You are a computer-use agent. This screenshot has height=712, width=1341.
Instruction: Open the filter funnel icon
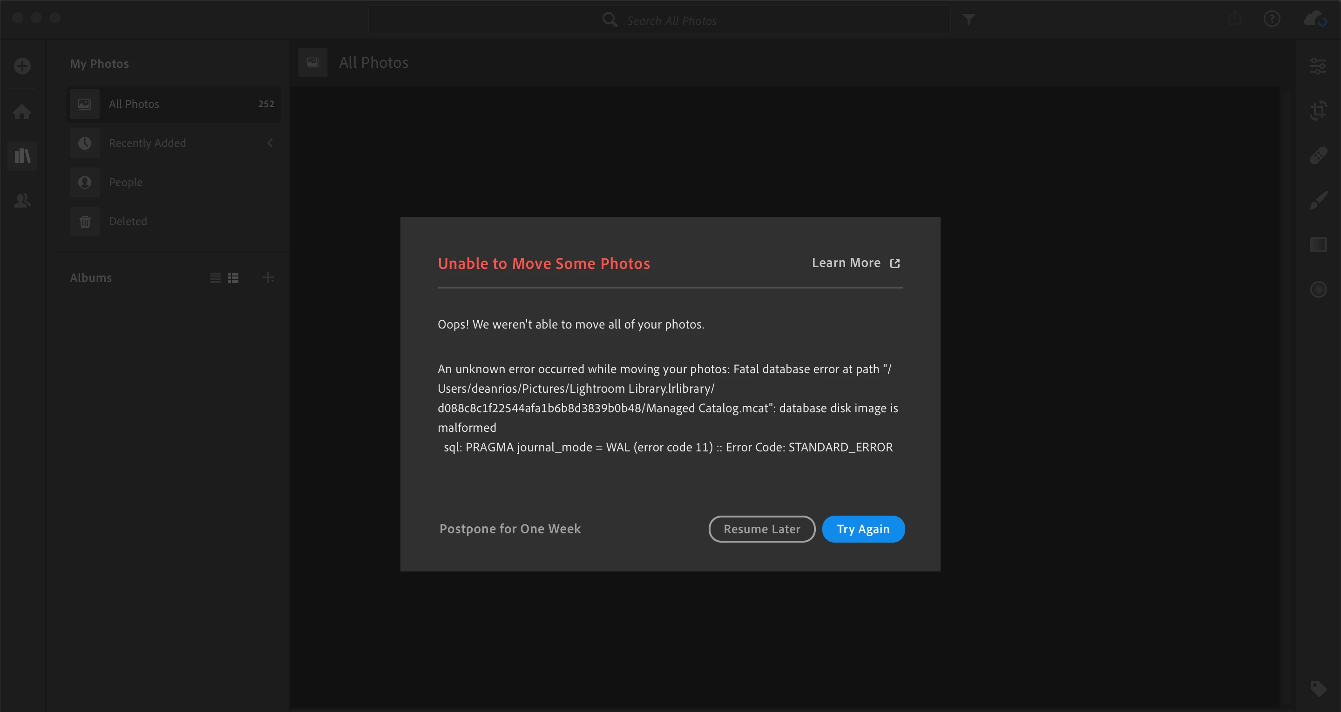coord(968,20)
